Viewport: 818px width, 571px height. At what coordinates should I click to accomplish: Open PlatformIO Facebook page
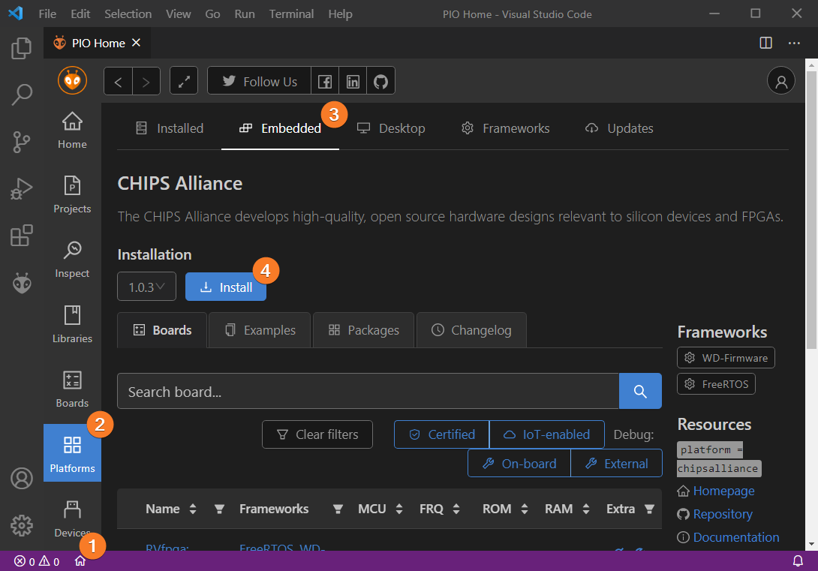tap(325, 81)
